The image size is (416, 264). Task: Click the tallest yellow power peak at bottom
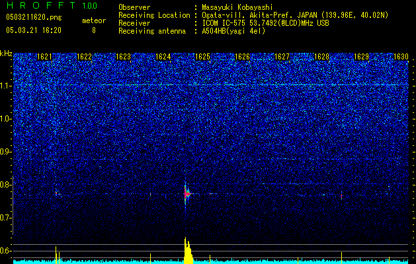[188, 250]
